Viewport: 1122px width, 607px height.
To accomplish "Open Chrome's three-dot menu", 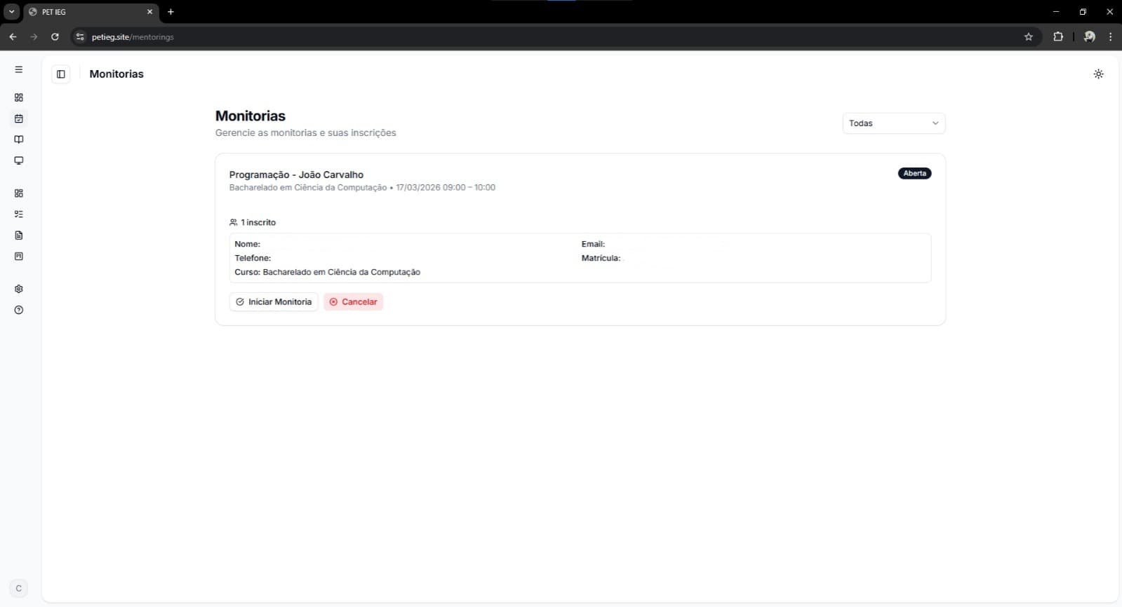I will tap(1109, 37).
